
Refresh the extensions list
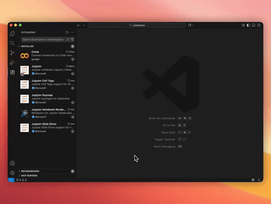(67, 32)
